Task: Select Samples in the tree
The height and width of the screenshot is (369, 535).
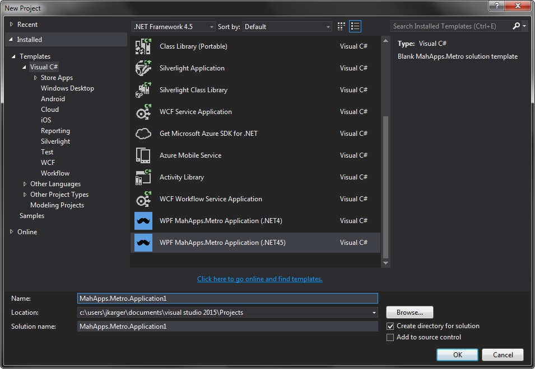Action: coord(32,215)
